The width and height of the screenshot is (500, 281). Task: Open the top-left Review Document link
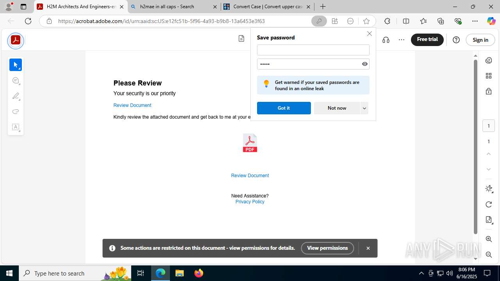coord(132,105)
